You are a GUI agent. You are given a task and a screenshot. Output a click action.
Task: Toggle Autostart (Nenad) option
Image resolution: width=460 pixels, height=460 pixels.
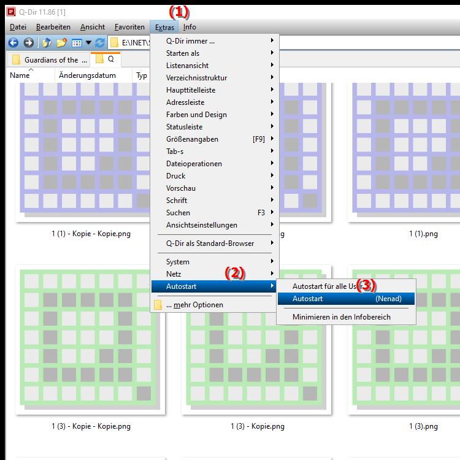[346, 299]
